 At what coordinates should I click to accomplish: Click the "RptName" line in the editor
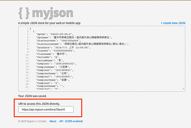74,37
